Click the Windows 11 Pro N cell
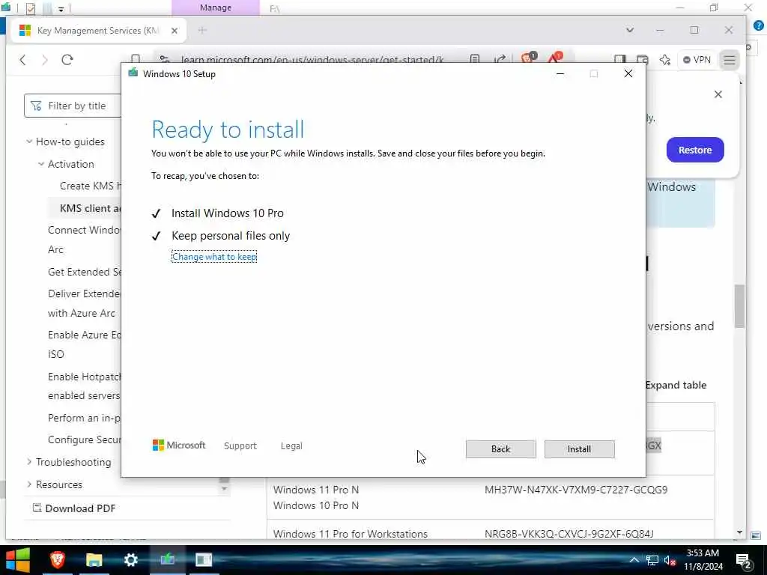 coord(316,490)
